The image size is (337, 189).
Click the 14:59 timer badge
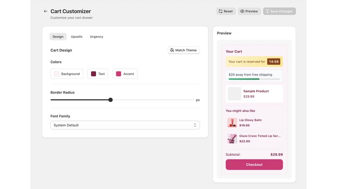(273, 61)
